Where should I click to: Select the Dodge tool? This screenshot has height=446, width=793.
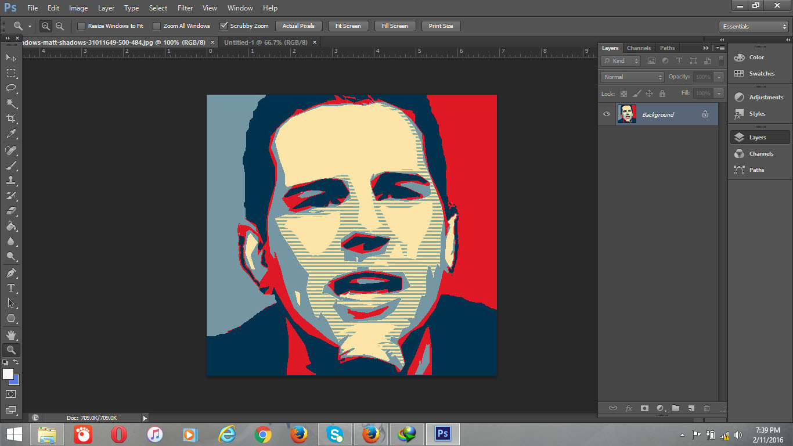11,256
